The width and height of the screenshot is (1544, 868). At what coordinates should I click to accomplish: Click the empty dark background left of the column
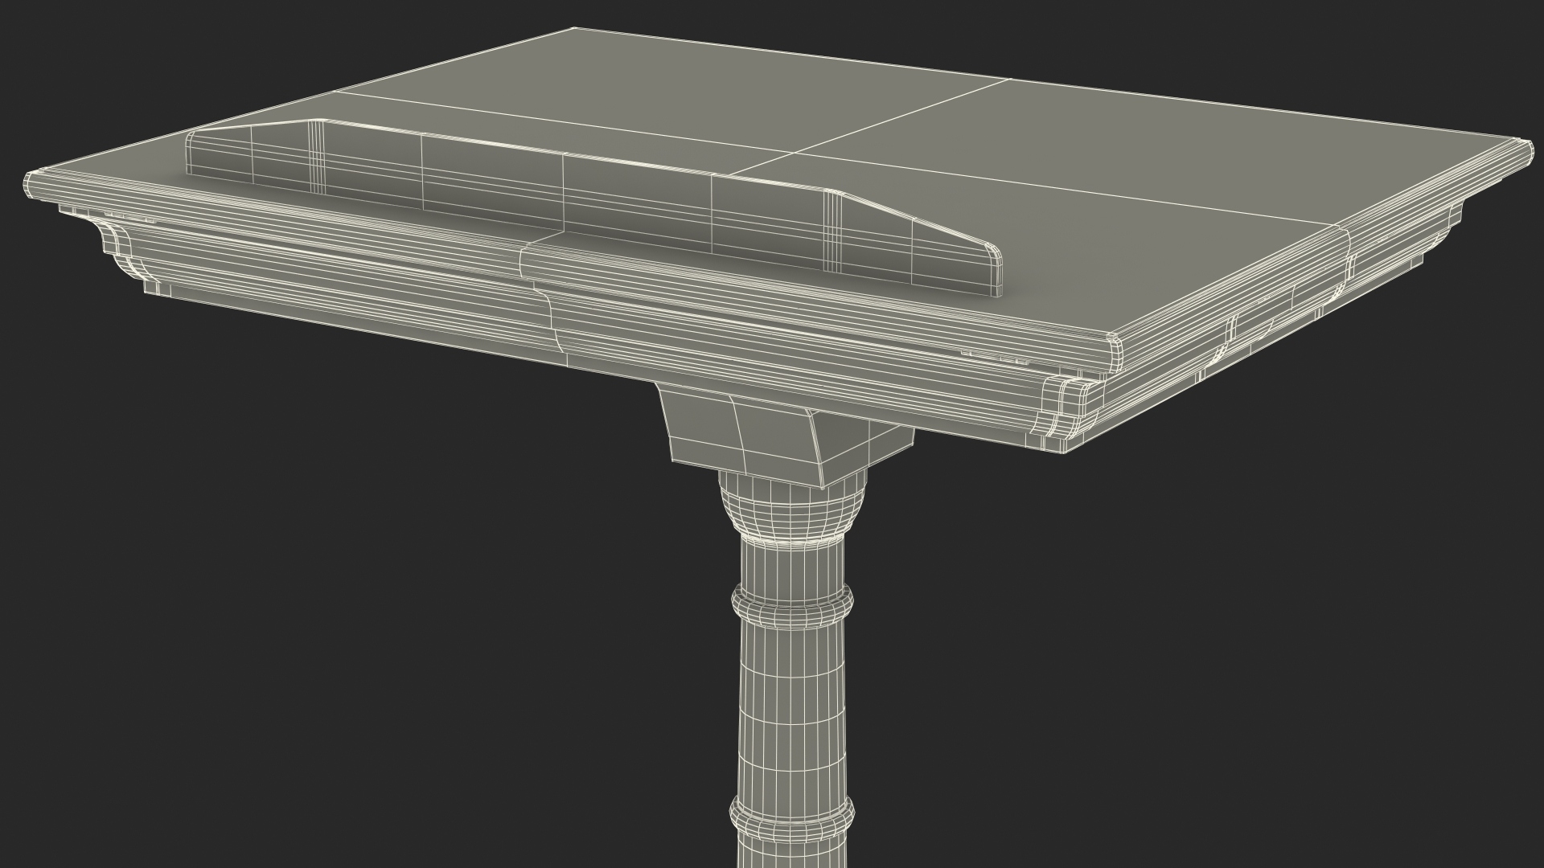pos(402,643)
